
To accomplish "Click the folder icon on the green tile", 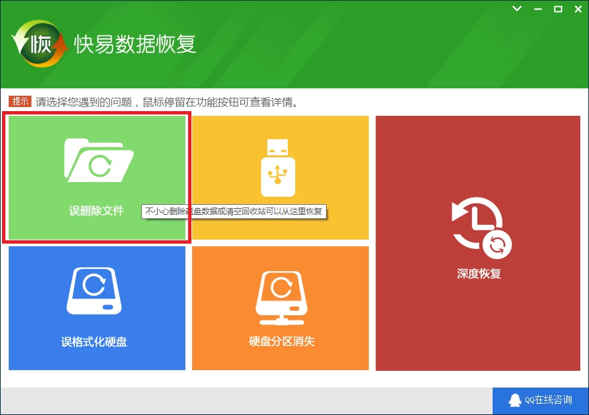I will pyautogui.click(x=98, y=160).
